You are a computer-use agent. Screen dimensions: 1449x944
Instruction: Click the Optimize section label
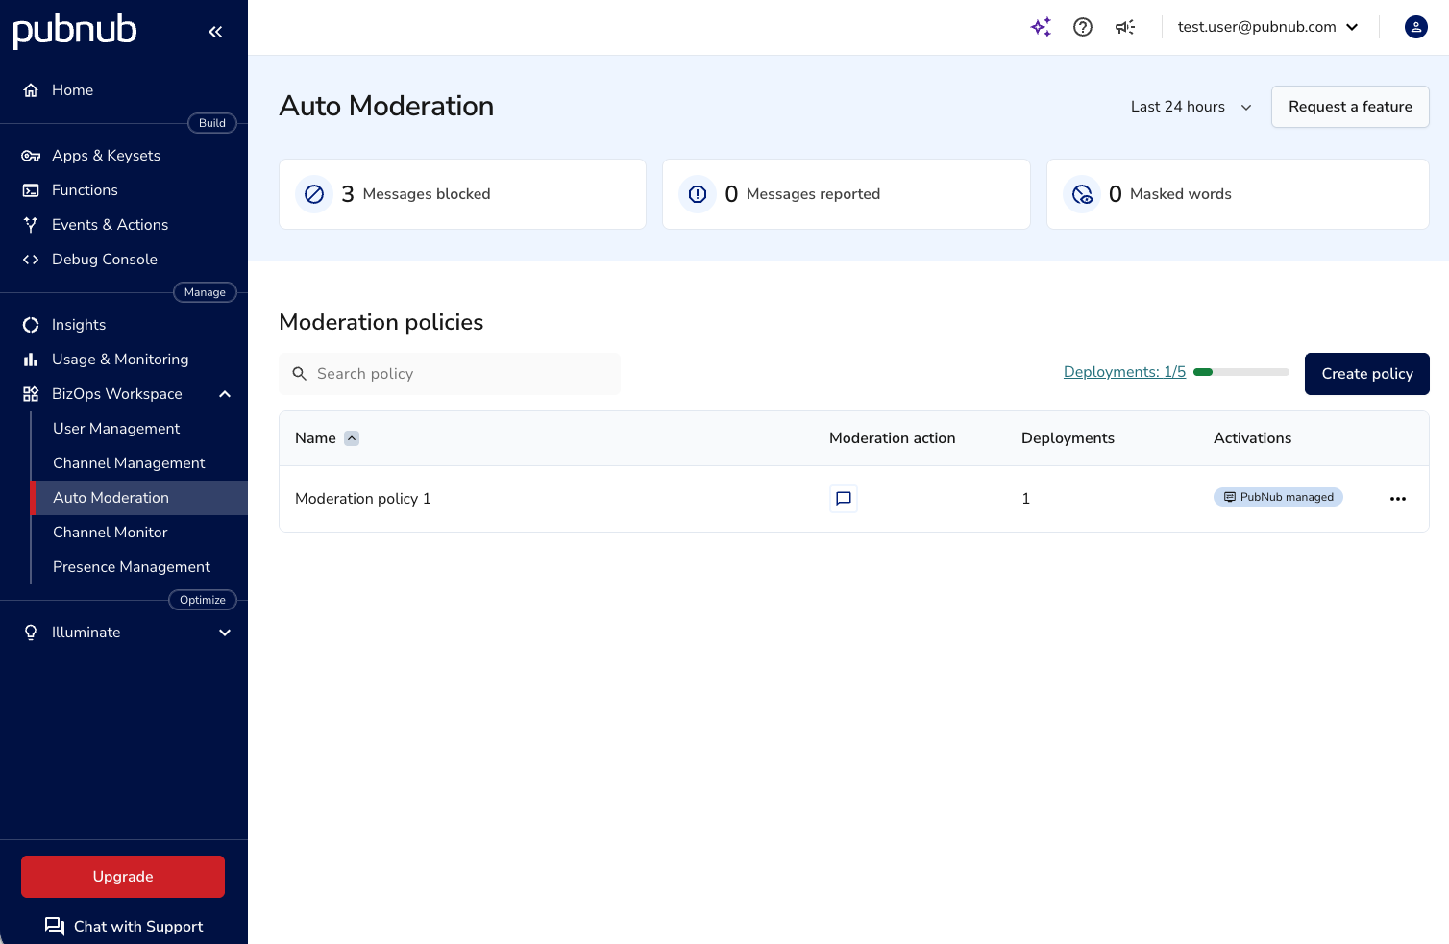tap(203, 600)
